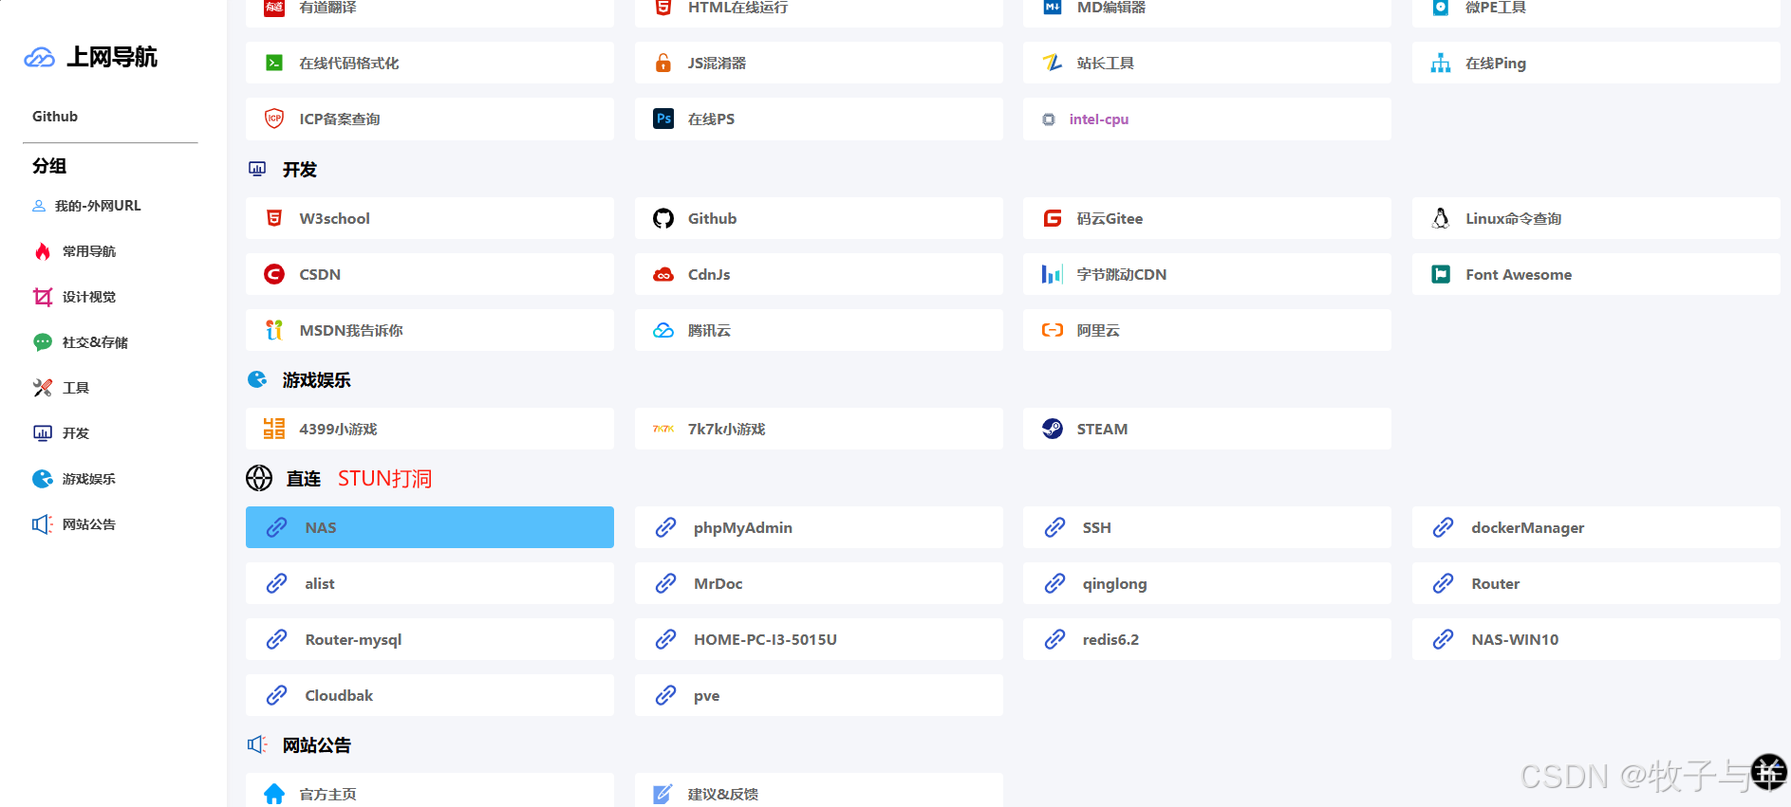Click the network icon for 在线Ping

click(x=1441, y=63)
